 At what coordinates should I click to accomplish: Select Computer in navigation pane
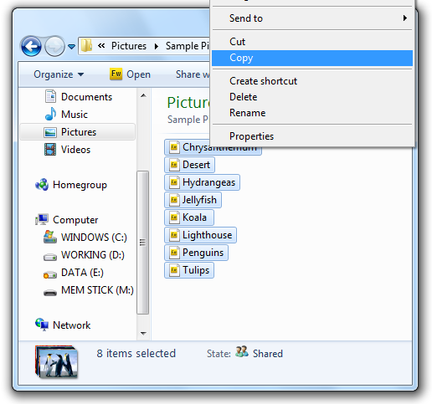[x=75, y=220]
